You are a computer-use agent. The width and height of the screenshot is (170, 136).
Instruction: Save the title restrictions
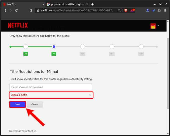[x=18, y=104]
